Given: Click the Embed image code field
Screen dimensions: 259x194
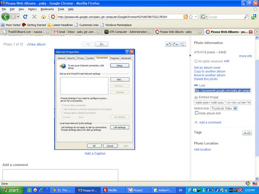Looking at the screenshot, I should point(222,103).
